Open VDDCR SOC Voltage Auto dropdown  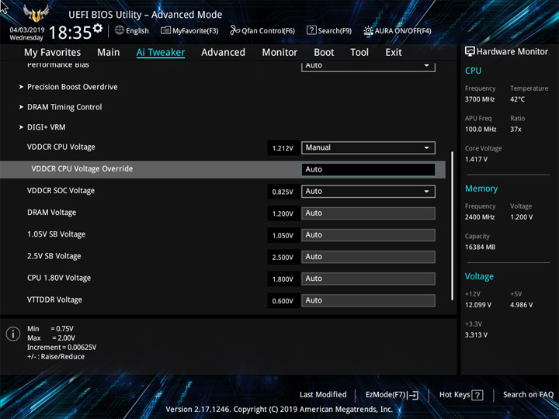tap(368, 192)
